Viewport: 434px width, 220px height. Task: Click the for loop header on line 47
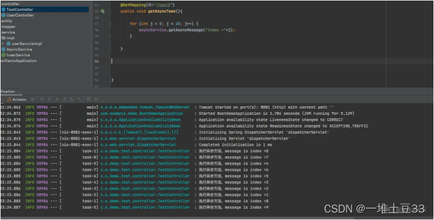click(x=164, y=24)
